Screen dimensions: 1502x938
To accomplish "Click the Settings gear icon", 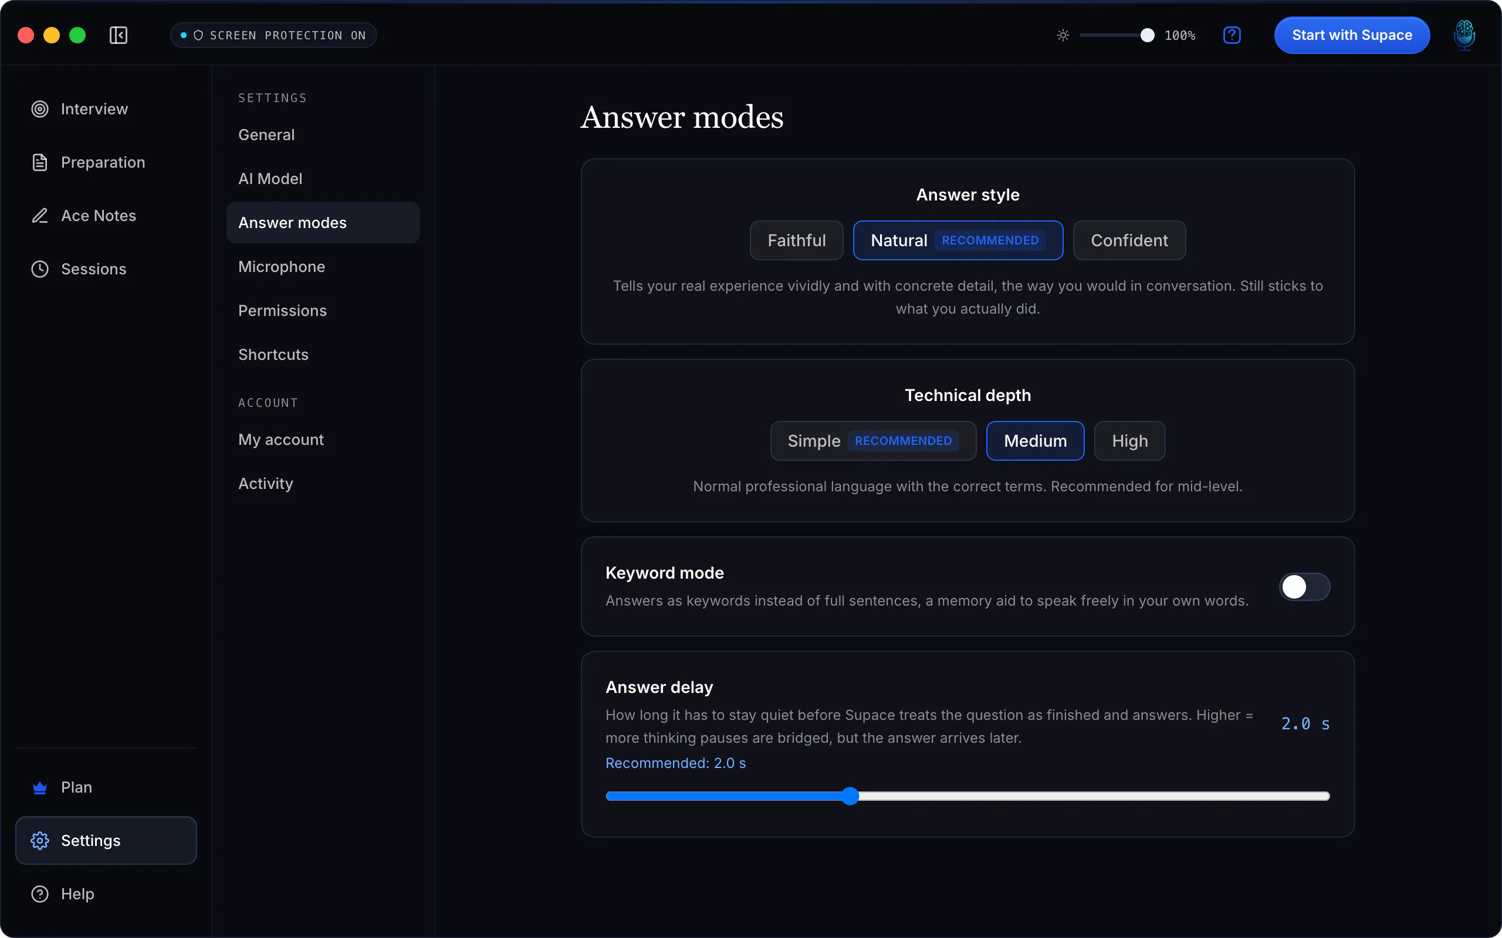I will [x=40, y=841].
